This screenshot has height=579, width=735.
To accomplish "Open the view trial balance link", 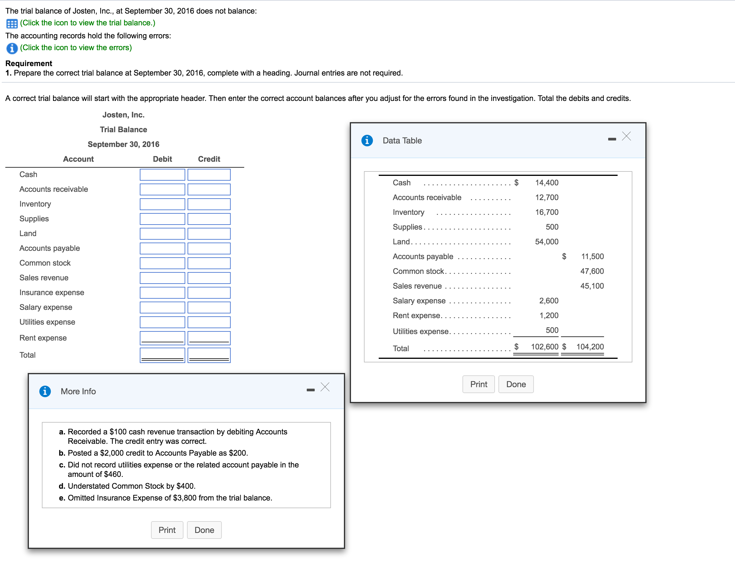I will point(87,23).
